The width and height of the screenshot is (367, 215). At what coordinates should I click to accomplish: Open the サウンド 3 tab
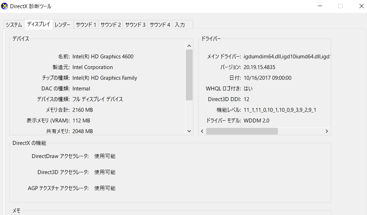[135, 25]
